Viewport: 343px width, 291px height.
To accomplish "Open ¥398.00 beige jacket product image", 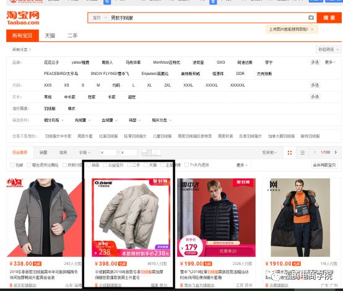I will (131, 217).
